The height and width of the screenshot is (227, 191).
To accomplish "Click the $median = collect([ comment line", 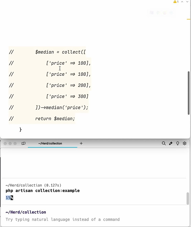I will [60, 52].
